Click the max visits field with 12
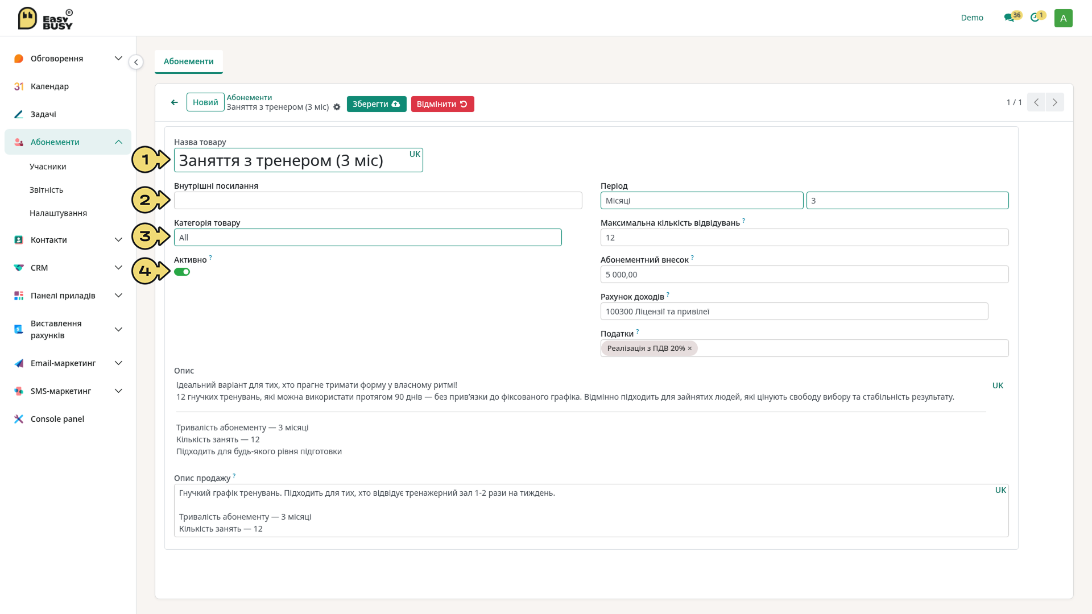Viewport: 1092px width, 614px height. (x=804, y=238)
